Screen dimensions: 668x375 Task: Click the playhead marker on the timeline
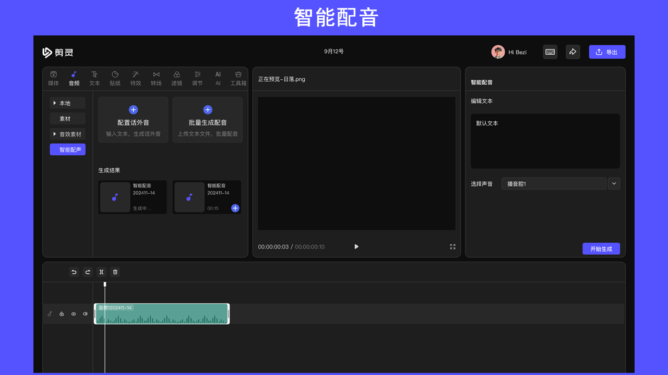104,284
